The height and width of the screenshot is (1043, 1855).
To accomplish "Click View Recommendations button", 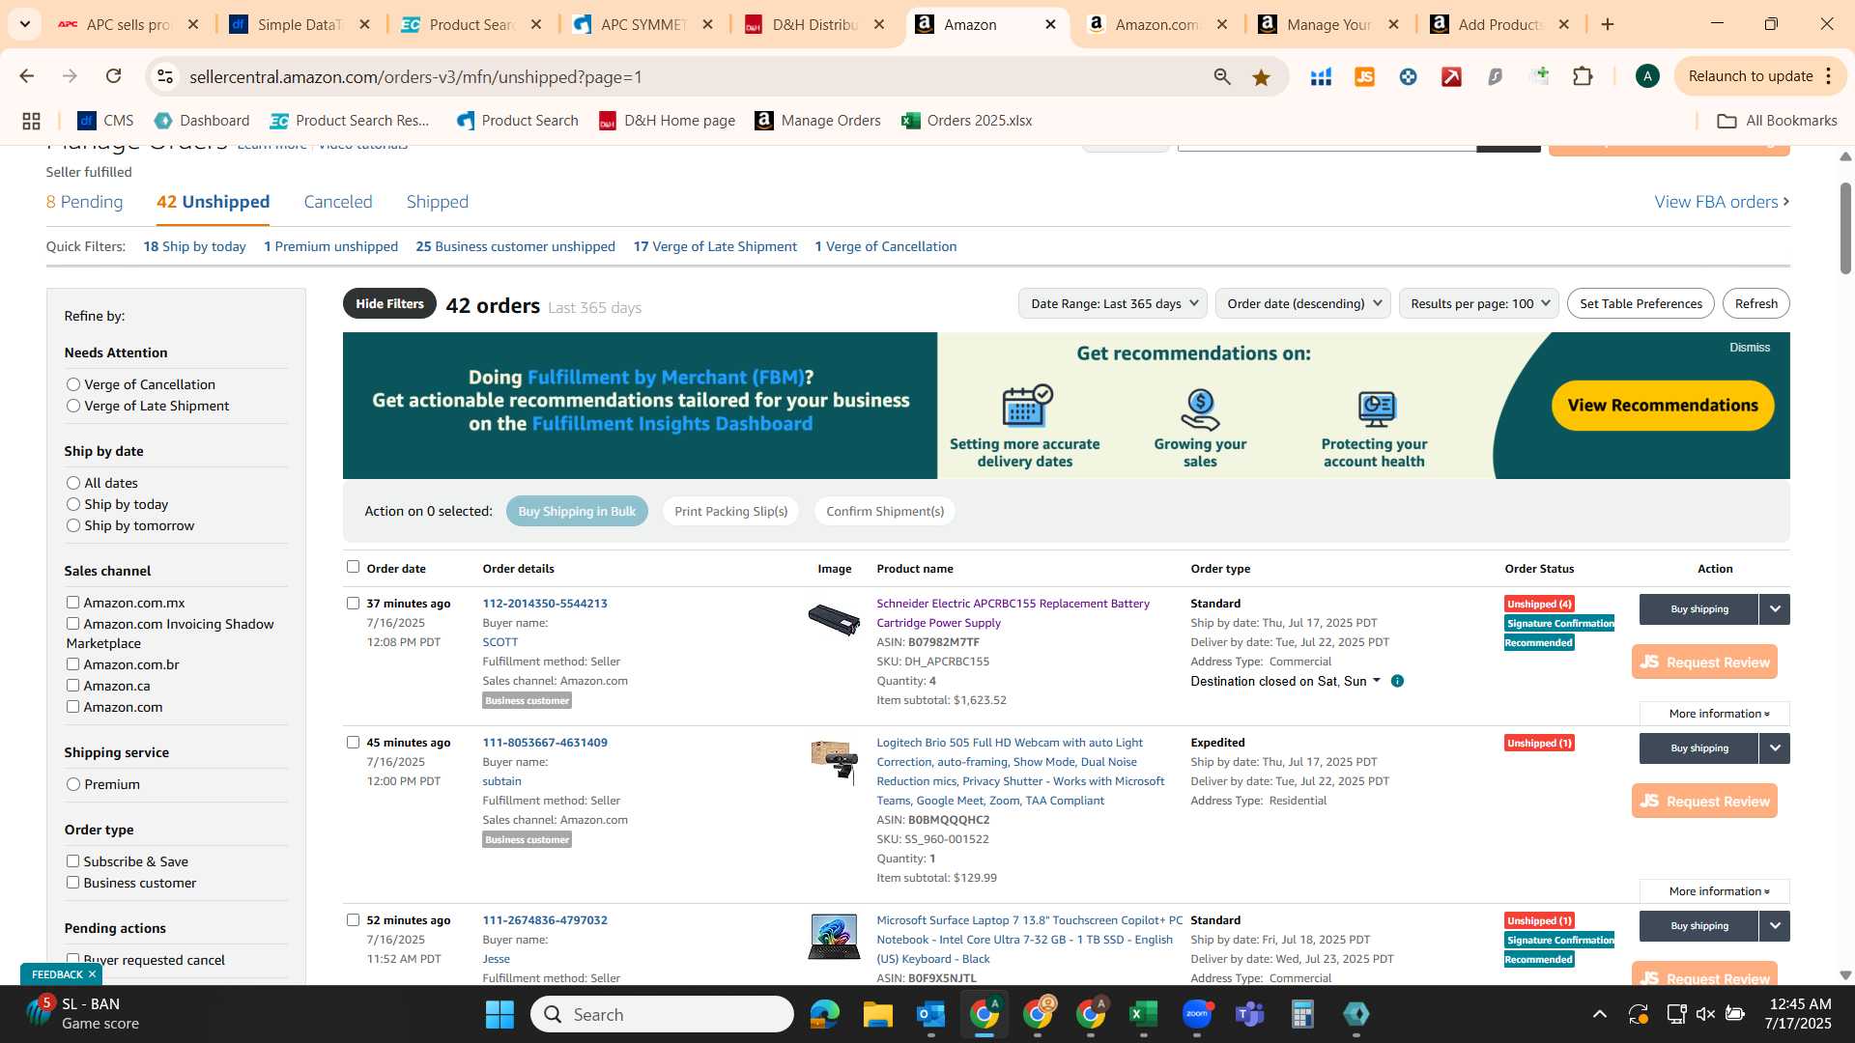I will pos(1663,406).
